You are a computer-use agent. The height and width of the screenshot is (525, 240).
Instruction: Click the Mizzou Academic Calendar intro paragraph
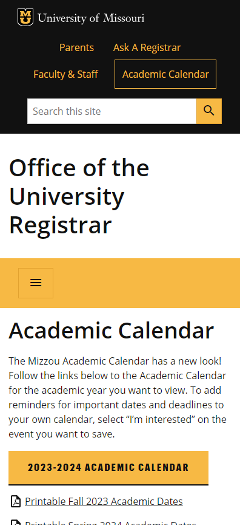click(x=118, y=398)
